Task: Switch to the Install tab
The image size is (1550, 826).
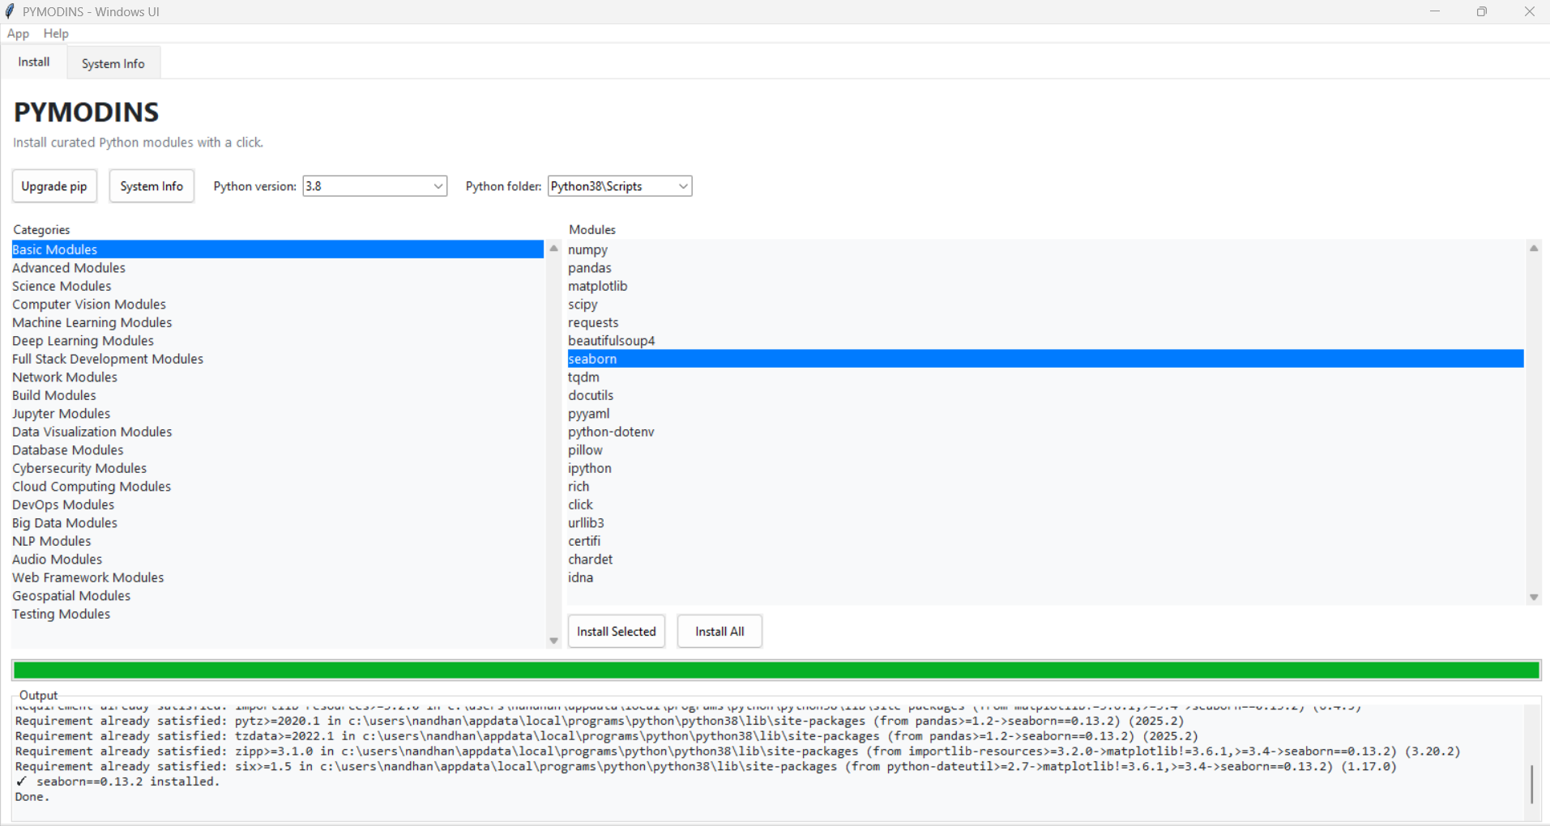Action: [32, 62]
